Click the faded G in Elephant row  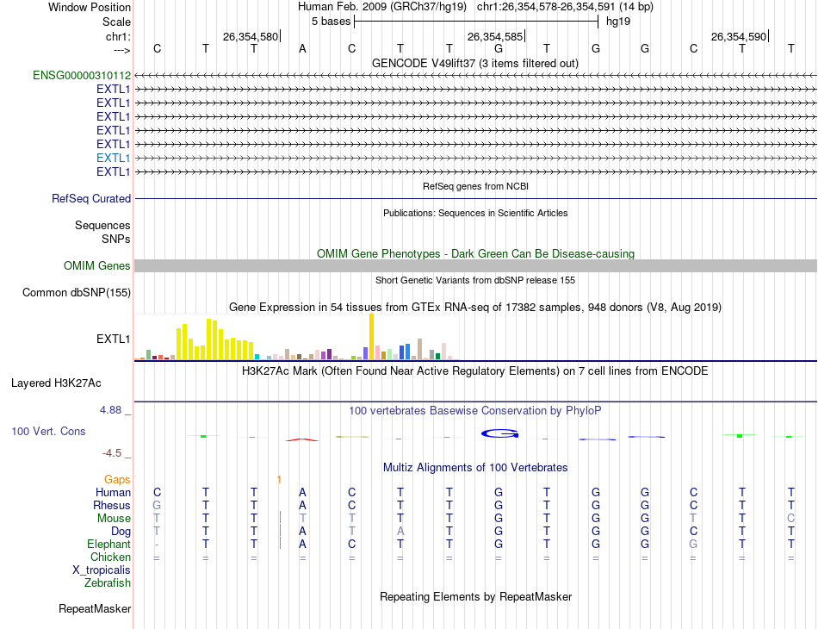(x=693, y=544)
